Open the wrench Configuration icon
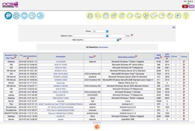This screenshot has height=131, width=195. (x=98, y=16)
